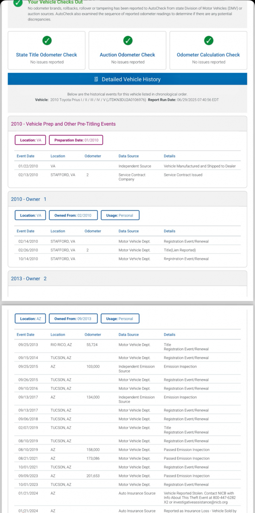Click the Owned From: 02/2010 badge
The image size is (255, 513).
tap(73, 215)
